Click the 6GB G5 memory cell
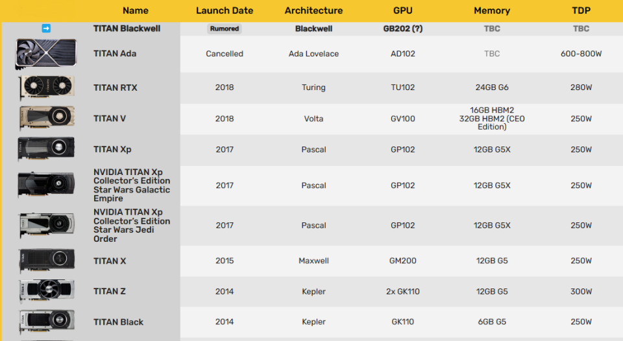The image size is (623, 341). [x=492, y=322]
